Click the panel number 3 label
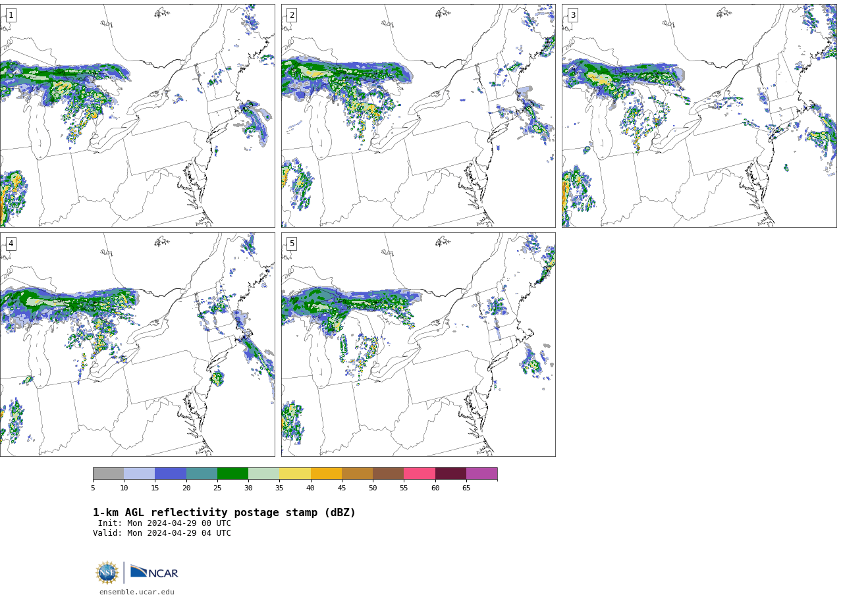The height and width of the screenshot is (599, 843). (x=572, y=15)
